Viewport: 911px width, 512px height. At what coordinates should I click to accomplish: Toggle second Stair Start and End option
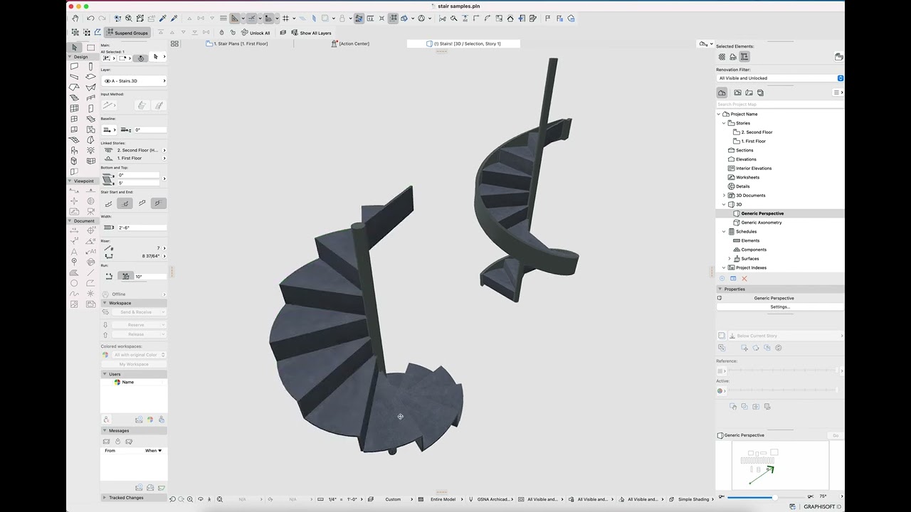pyautogui.click(x=125, y=203)
